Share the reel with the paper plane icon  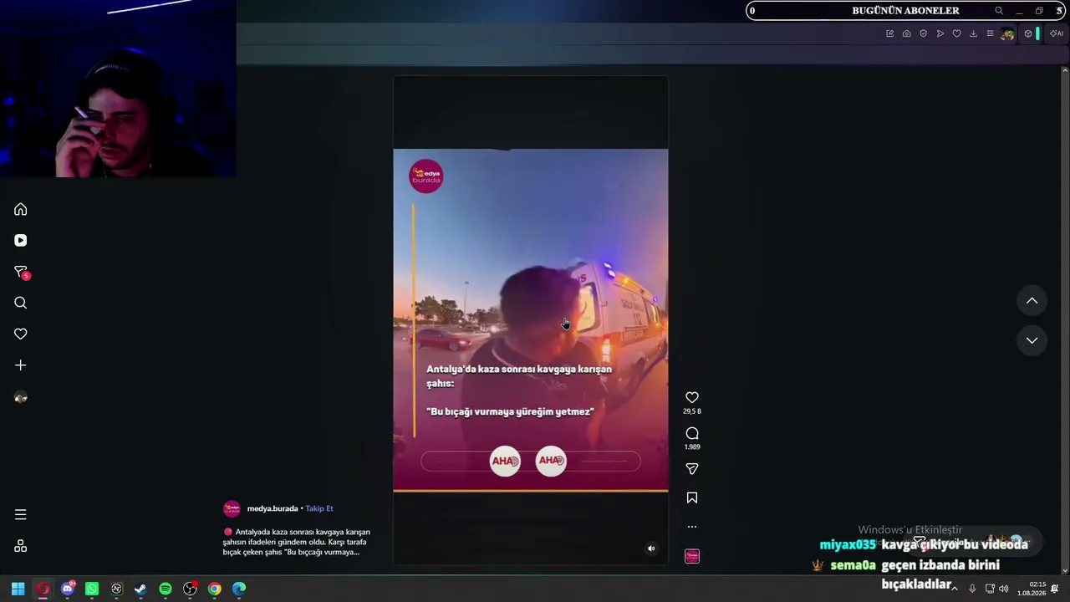click(x=692, y=469)
